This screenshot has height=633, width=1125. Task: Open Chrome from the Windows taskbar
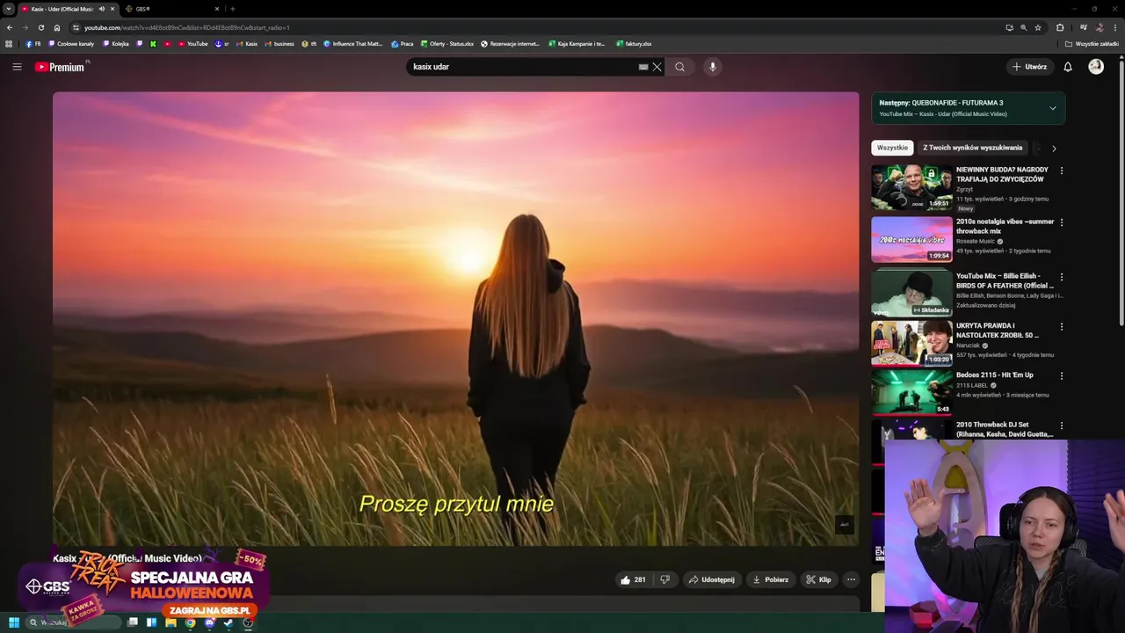pos(190,622)
